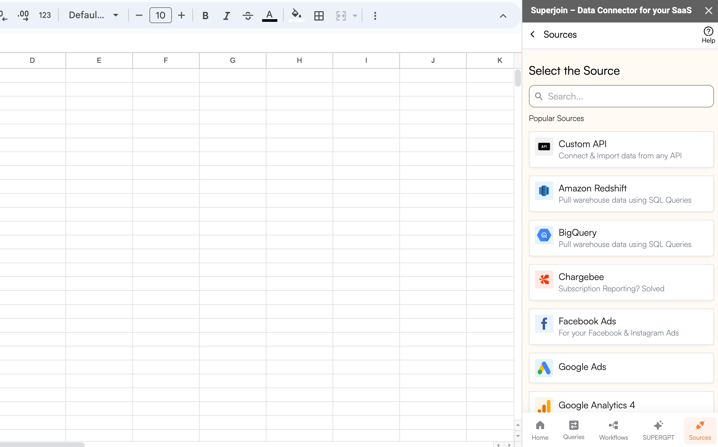Toggle italic formatting
The width and height of the screenshot is (718, 447).
coord(226,16)
